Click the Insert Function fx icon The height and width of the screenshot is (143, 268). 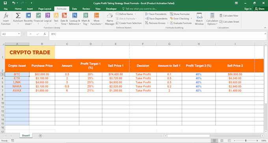tap(6, 16)
